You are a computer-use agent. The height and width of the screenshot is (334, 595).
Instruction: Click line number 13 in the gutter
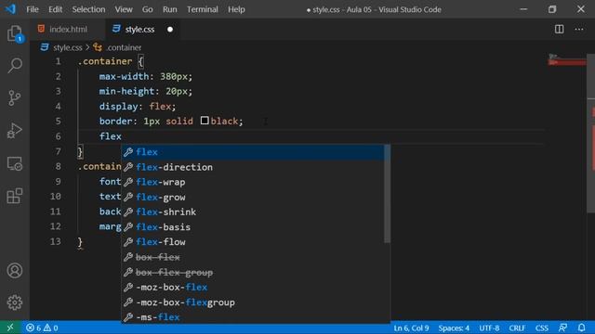pos(56,241)
